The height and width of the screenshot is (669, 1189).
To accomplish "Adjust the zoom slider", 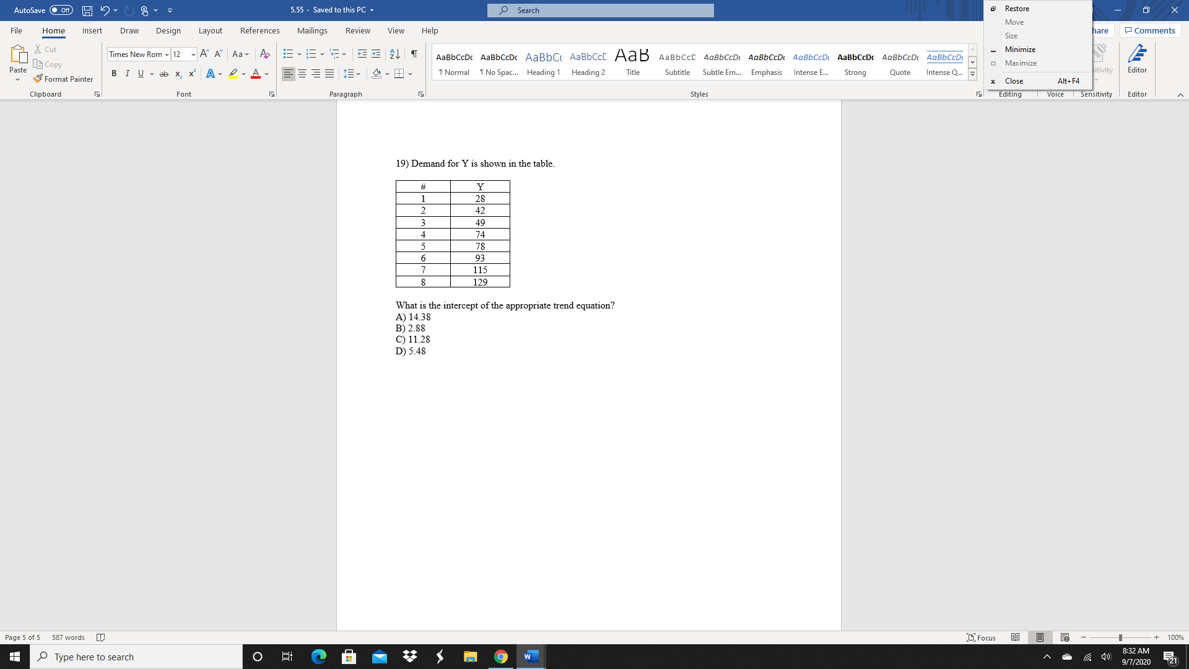I will [1121, 637].
